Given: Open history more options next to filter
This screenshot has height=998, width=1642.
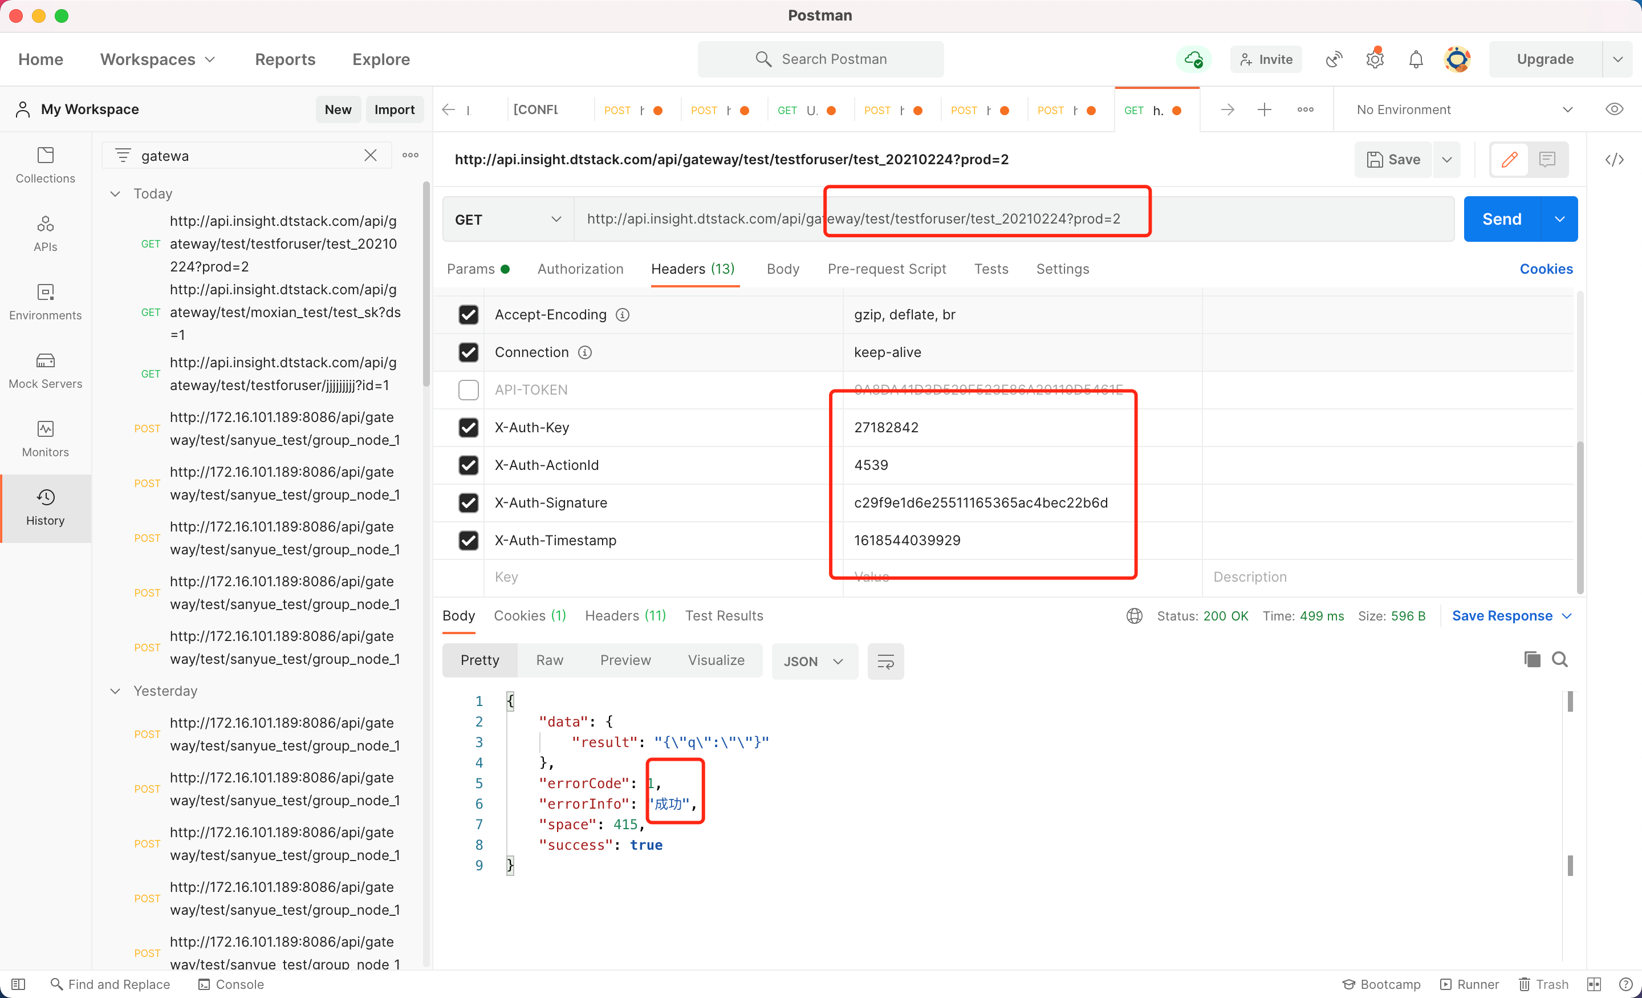Looking at the screenshot, I should (410, 155).
